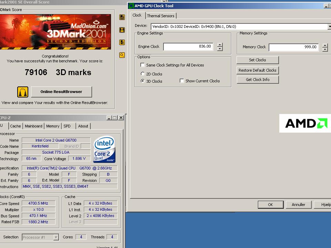Click the Multiplier value x 10.0
331x248 pixels.
(38, 209)
